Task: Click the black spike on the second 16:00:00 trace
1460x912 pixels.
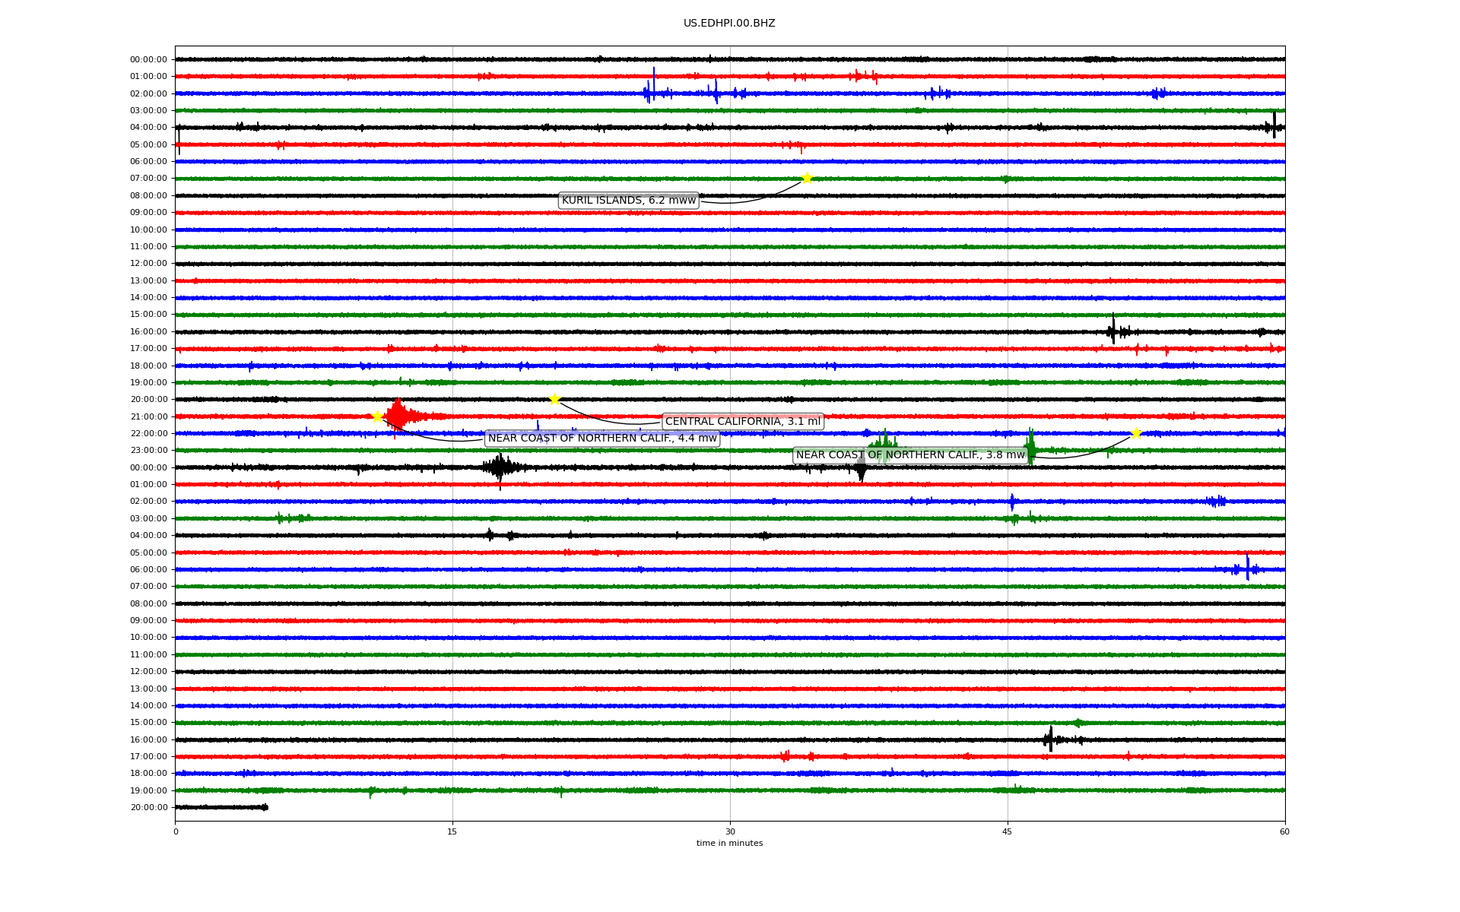Action: 1050,739
